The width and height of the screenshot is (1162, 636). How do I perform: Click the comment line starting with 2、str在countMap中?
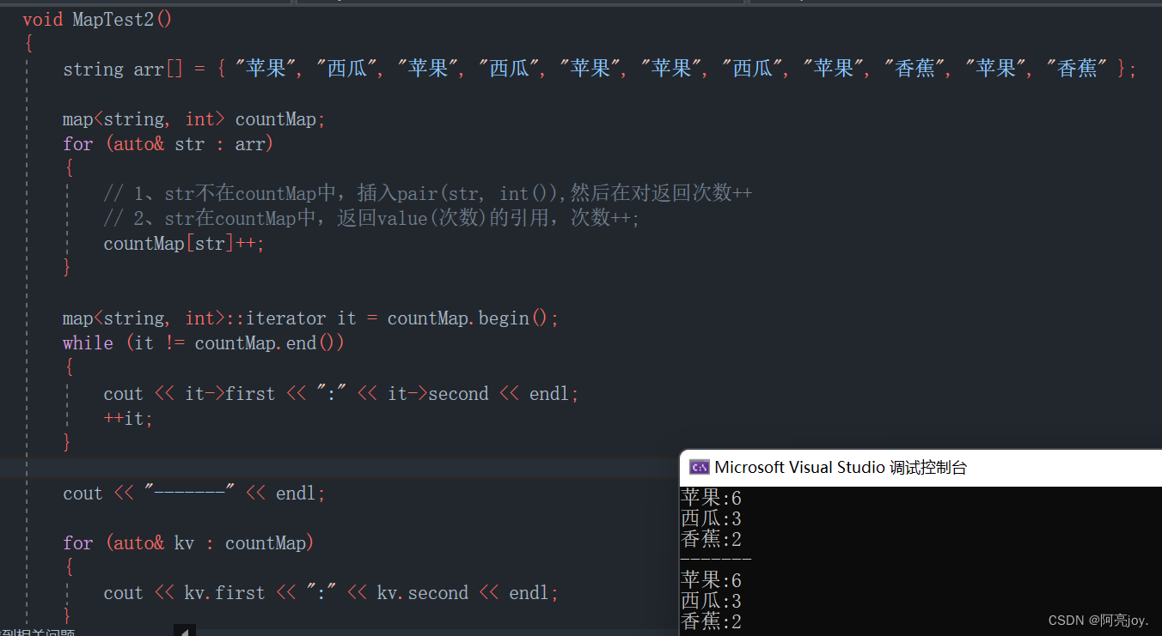(x=372, y=219)
